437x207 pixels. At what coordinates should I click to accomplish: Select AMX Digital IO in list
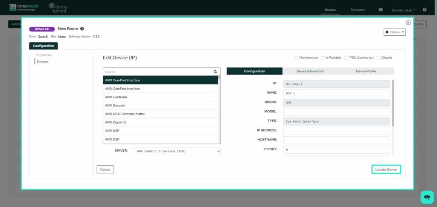pyautogui.click(x=160, y=122)
